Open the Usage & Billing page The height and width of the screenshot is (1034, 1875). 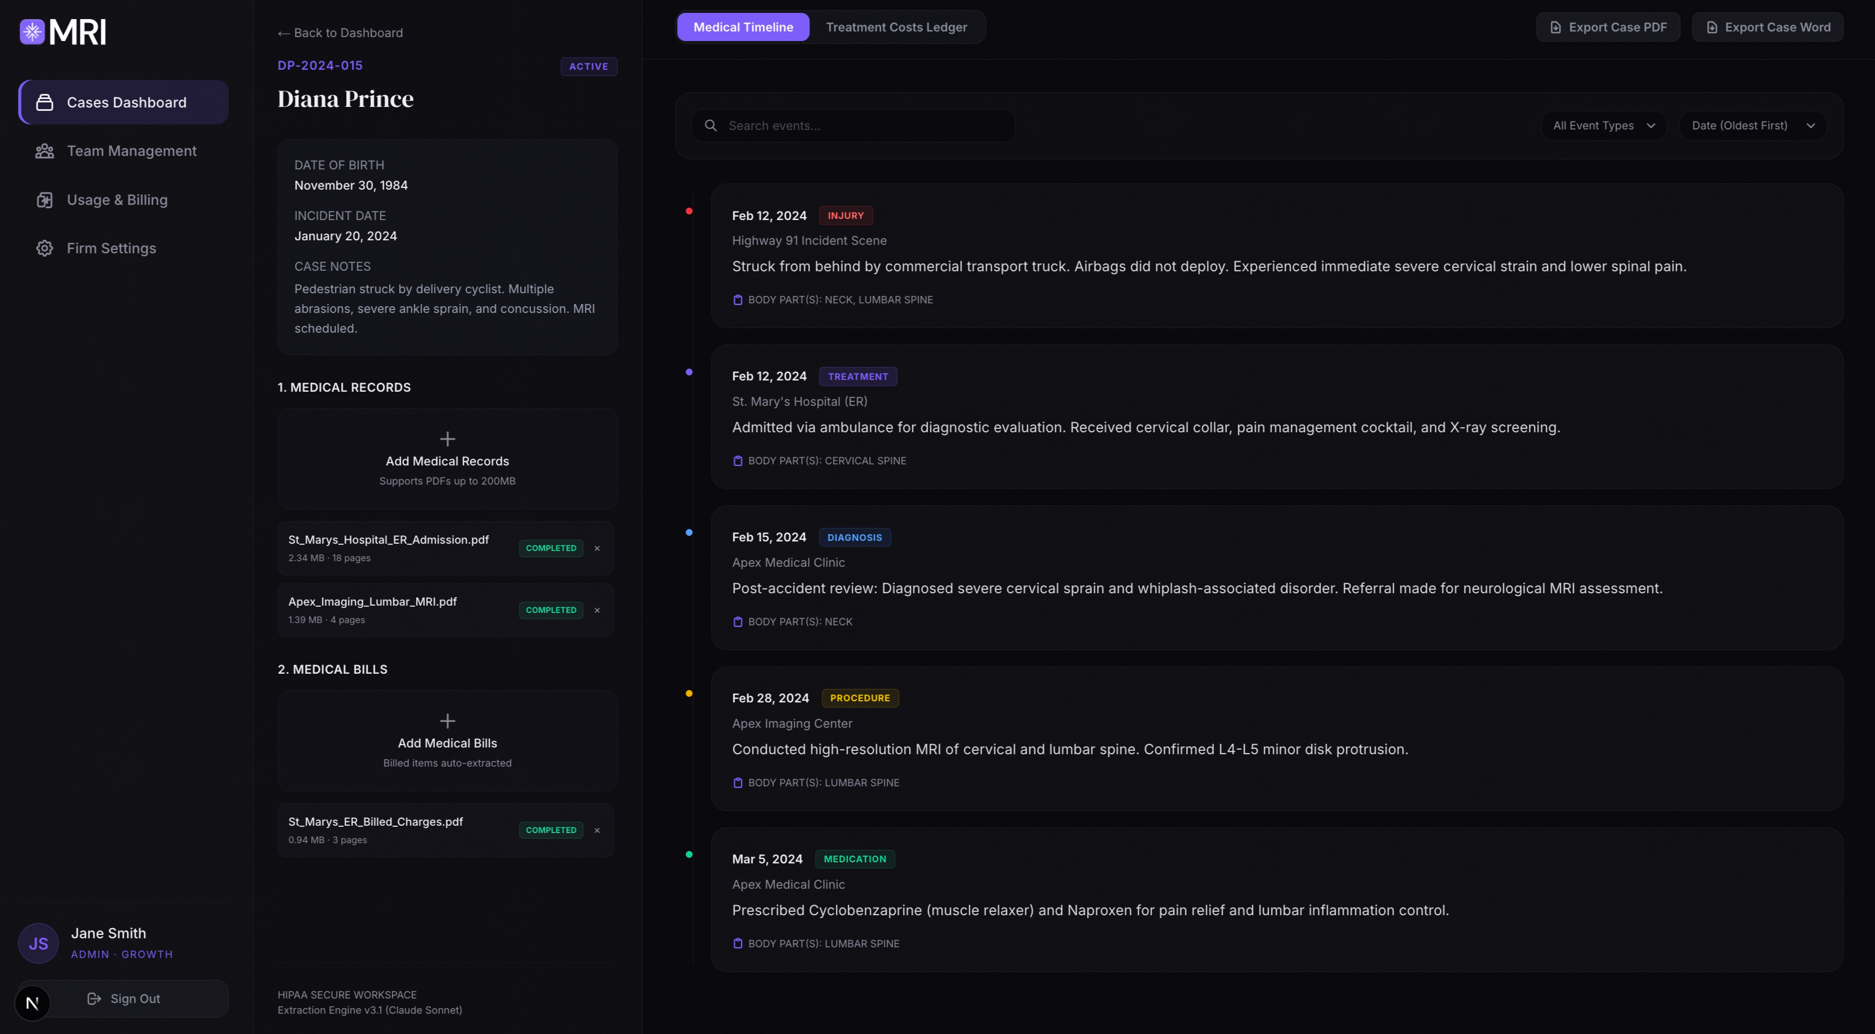pos(123,199)
